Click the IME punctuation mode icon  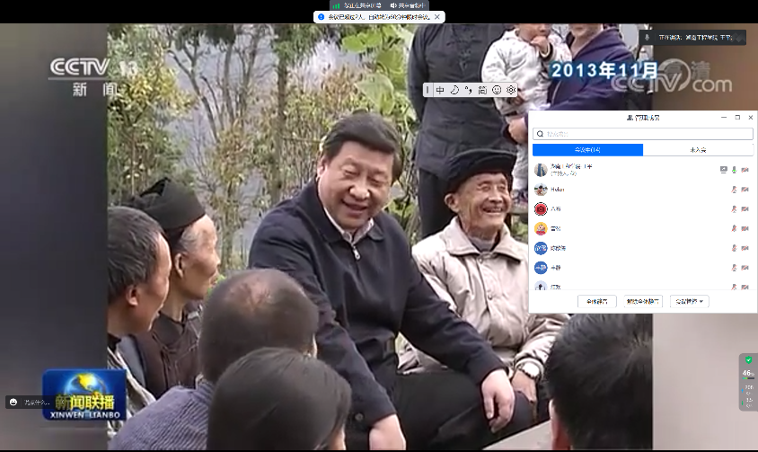468,90
